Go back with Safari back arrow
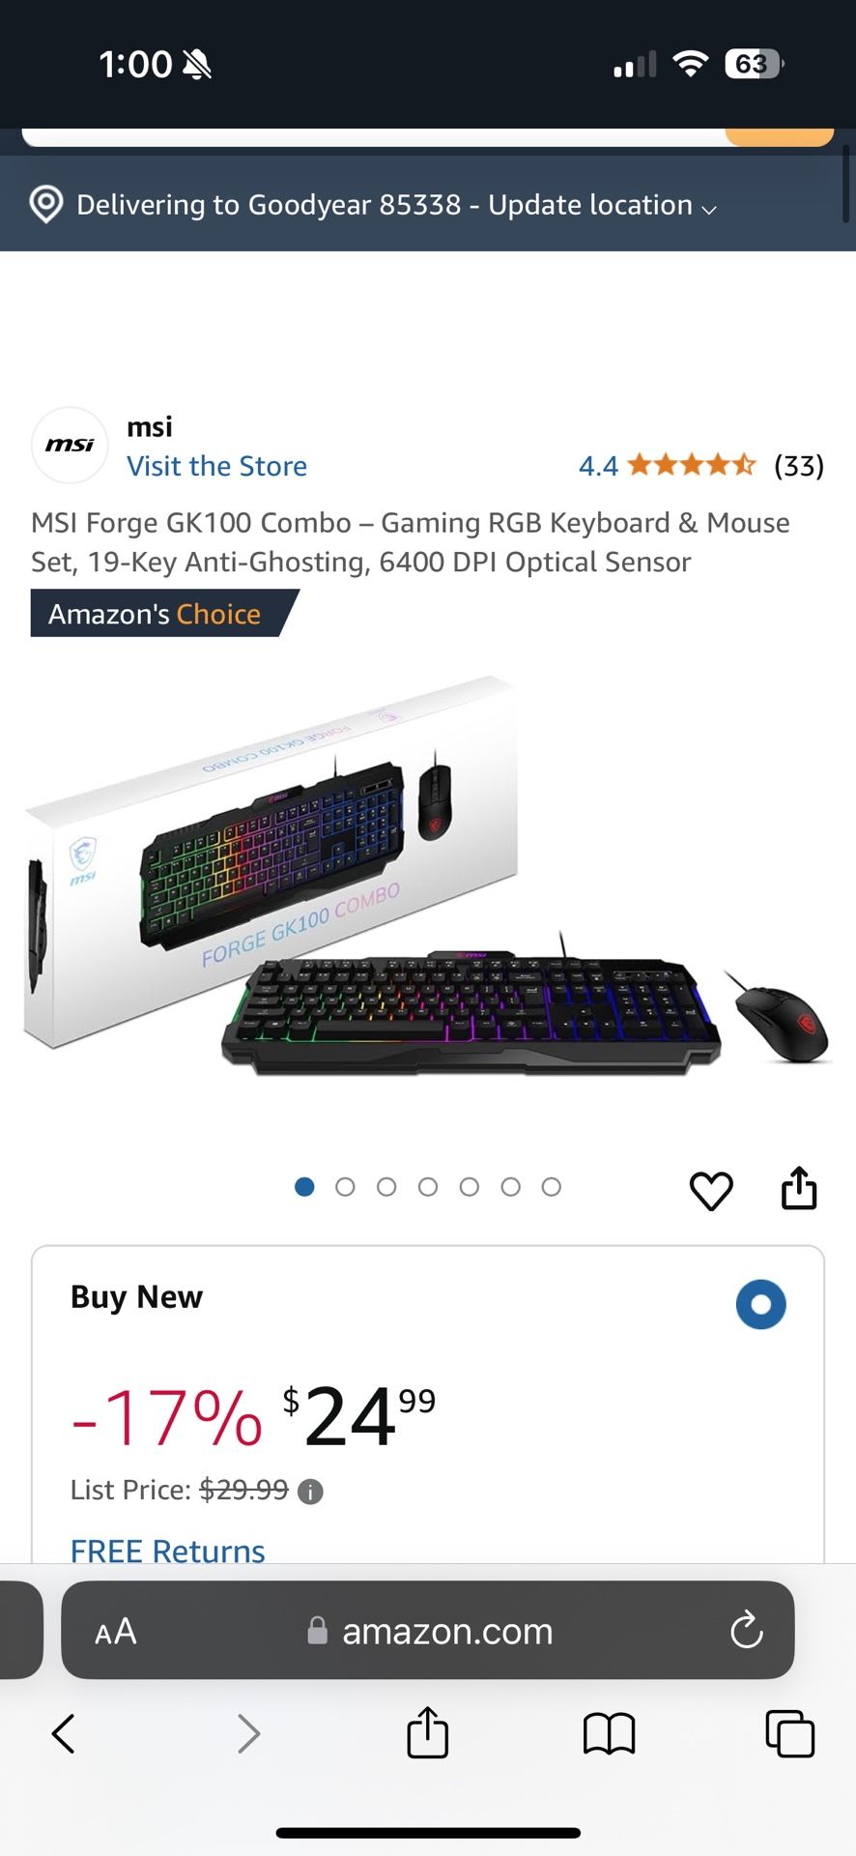The image size is (856, 1856). pos(64,1733)
